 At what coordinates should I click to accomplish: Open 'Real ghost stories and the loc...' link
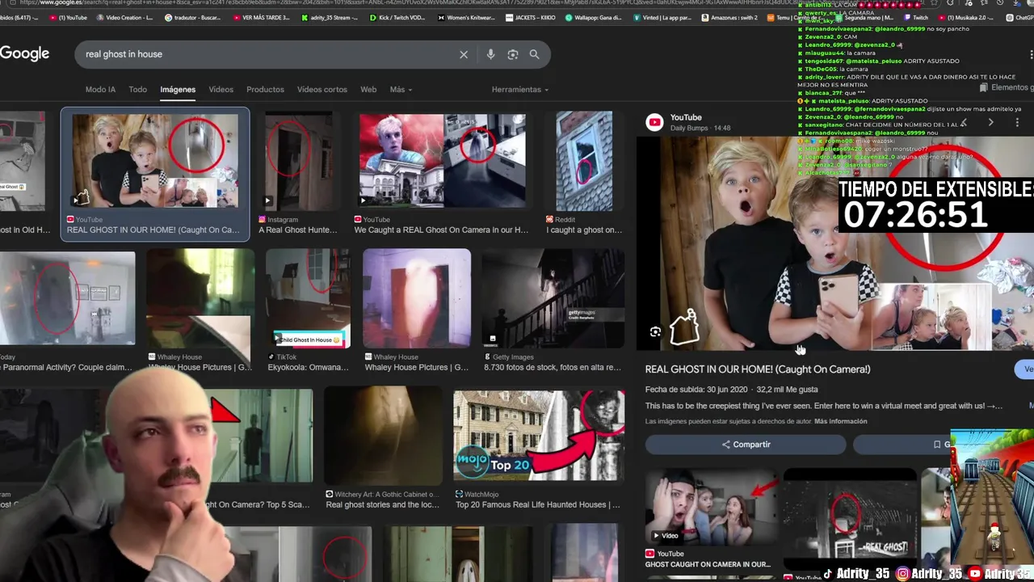382,505
